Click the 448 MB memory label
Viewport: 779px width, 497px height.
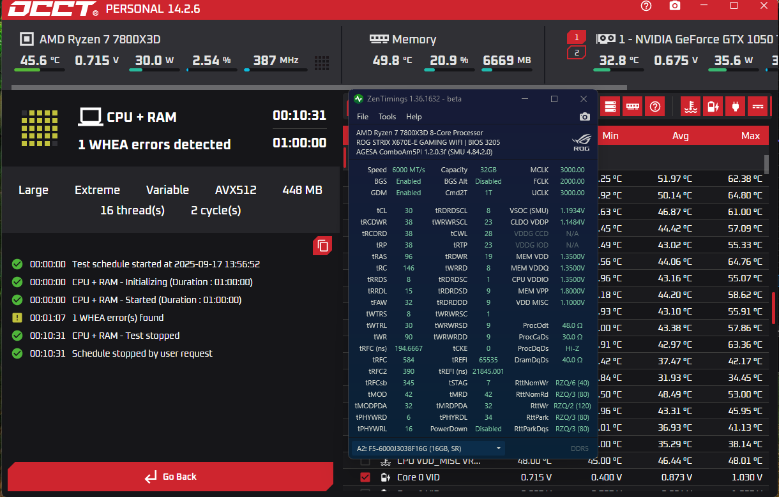302,190
